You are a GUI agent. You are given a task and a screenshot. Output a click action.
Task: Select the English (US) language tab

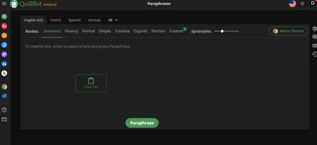pyautogui.click(x=33, y=20)
